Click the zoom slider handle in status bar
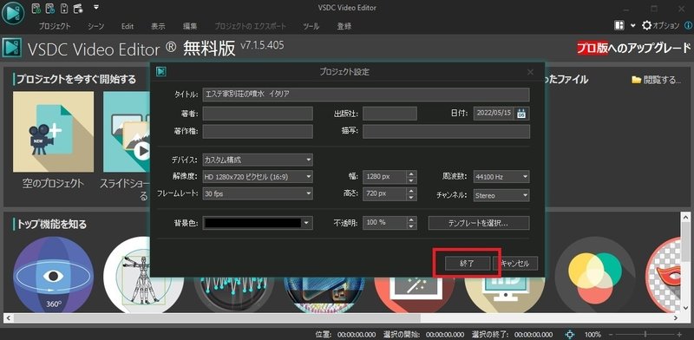Viewport: 694px width, 340px height. point(645,335)
